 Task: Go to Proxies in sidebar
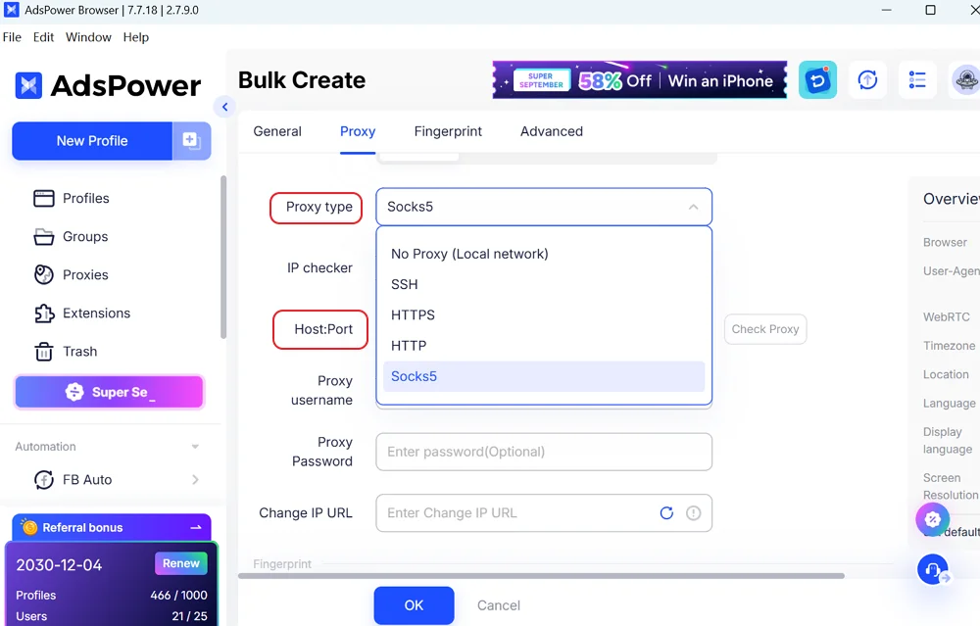pyautogui.click(x=71, y=275)
